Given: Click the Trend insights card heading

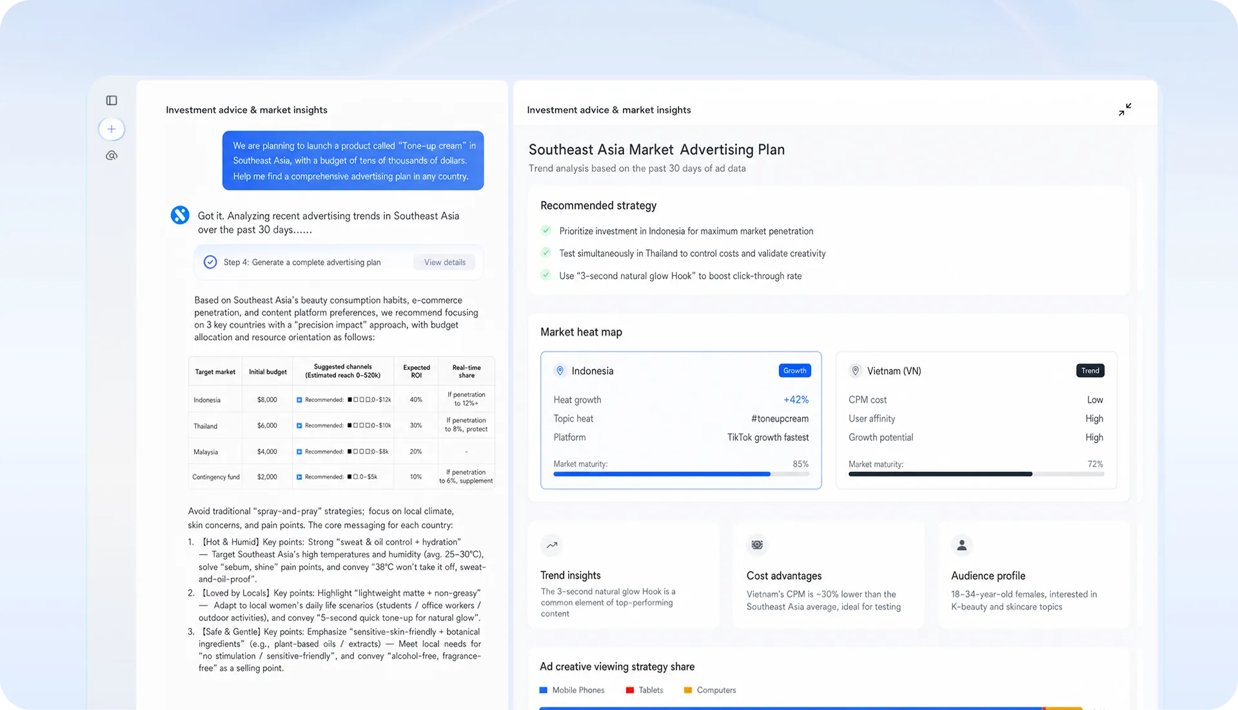Looking at the screenshot, I should click(571, 575).
